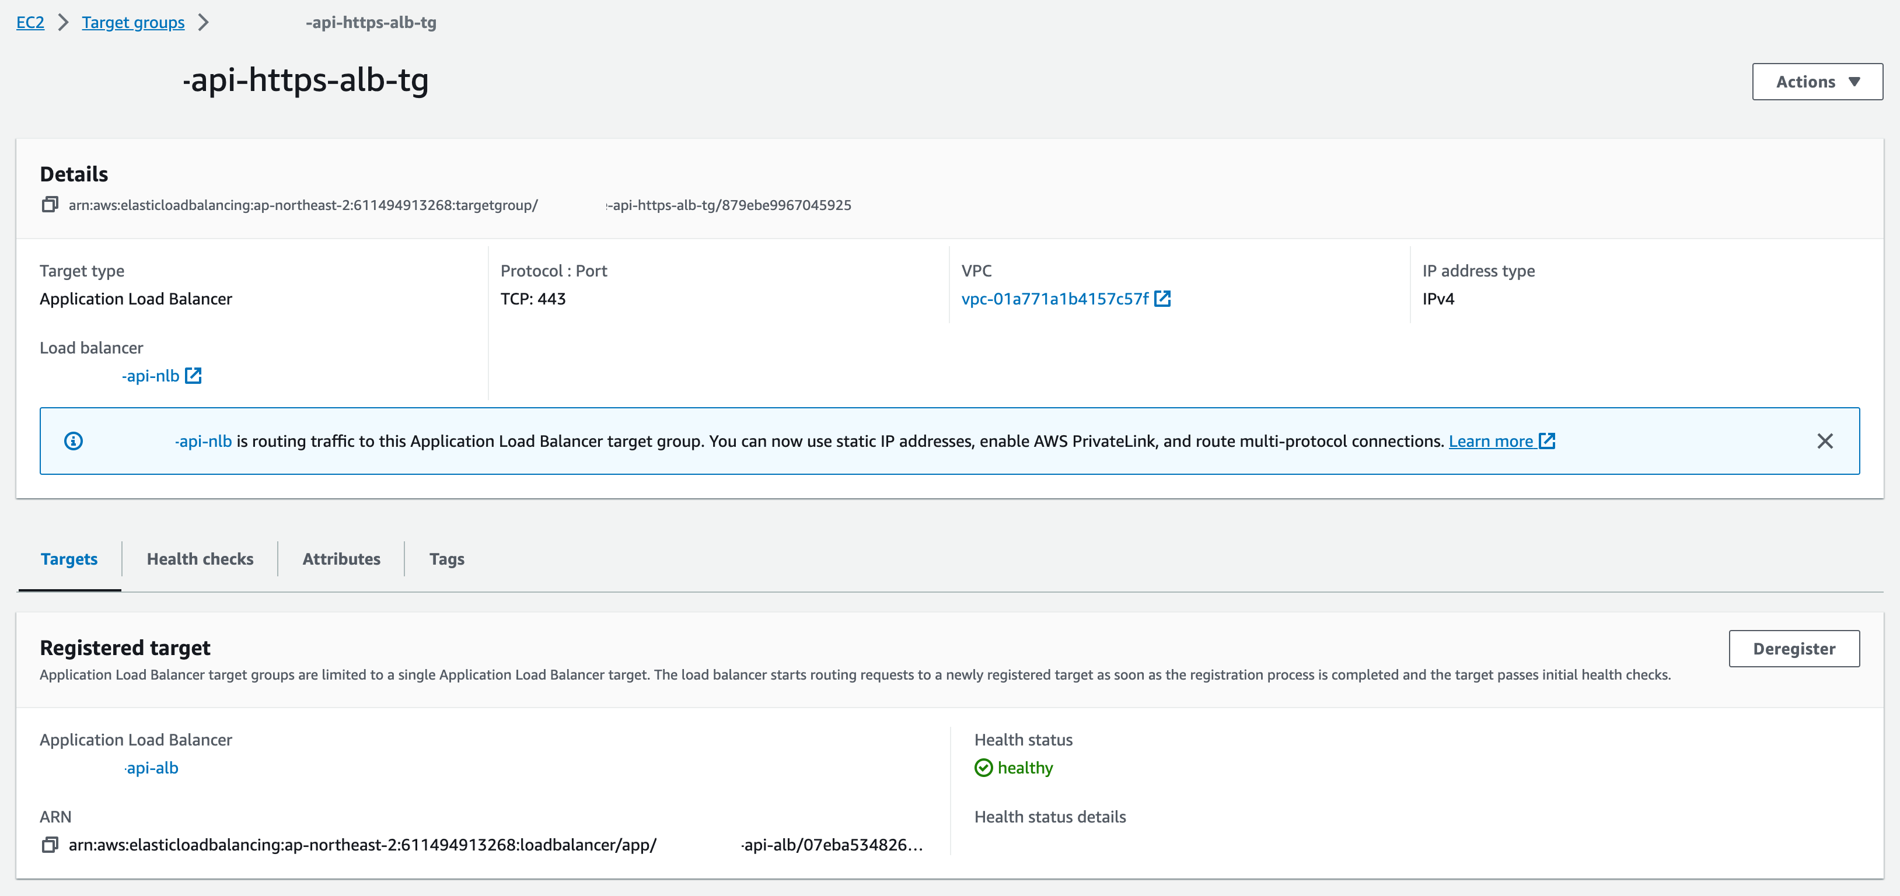
Task: Click the Registered target heading
Action: 125,648
